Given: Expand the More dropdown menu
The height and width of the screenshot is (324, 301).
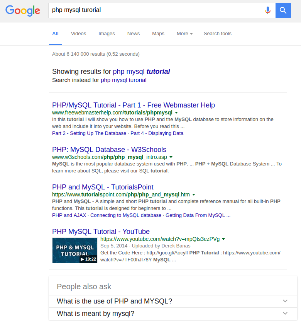Looking at the screenshot, I should (184, 34).
